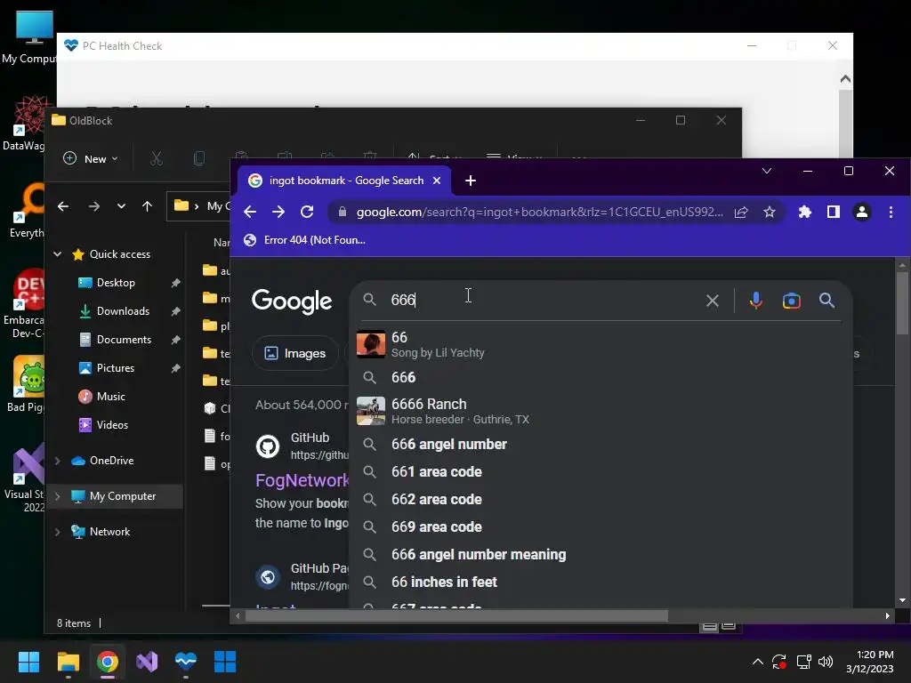Screen dimensions: 911x683
Task: Reload the Google Search page
Action: coord(307,212)
